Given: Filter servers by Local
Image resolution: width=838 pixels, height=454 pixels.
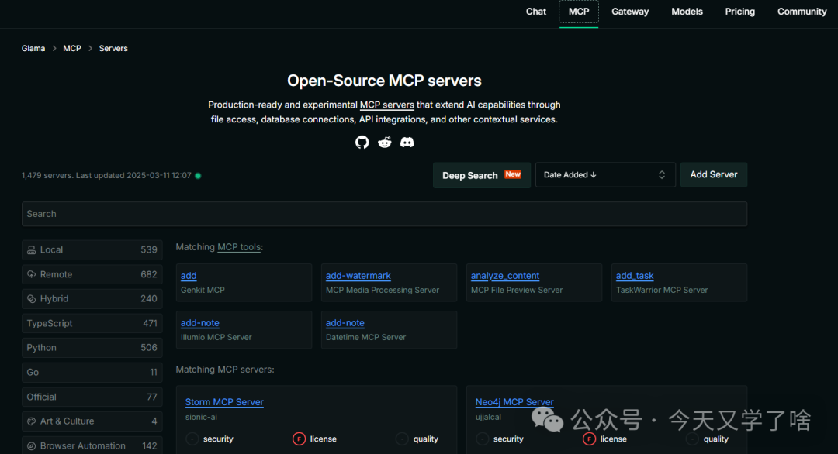Looking at the screenshot, I should pos(92,249).
